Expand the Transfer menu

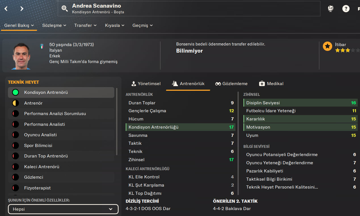(85, 25)
